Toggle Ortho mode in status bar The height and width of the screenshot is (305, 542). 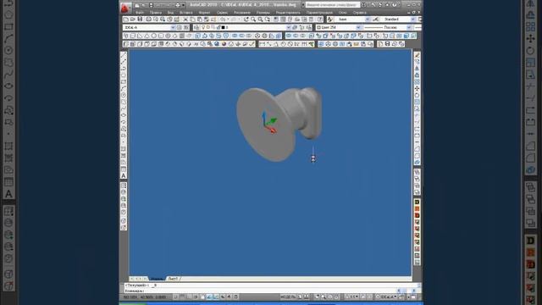pos(189,297)
